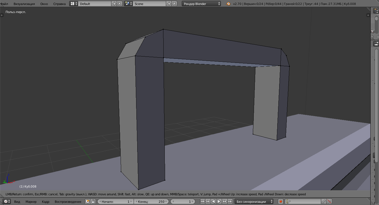Viewport: 379px width, 205px height.
Task: Open the Маркер menu in timeline
Action: tap(31, 202)
